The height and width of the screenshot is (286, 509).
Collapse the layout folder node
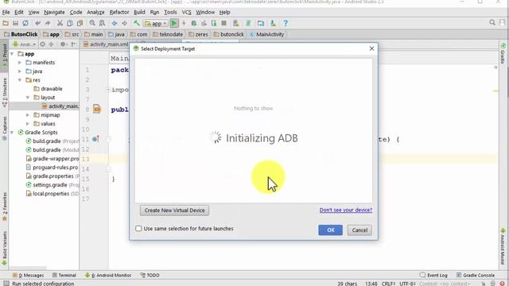click(28, 97)
